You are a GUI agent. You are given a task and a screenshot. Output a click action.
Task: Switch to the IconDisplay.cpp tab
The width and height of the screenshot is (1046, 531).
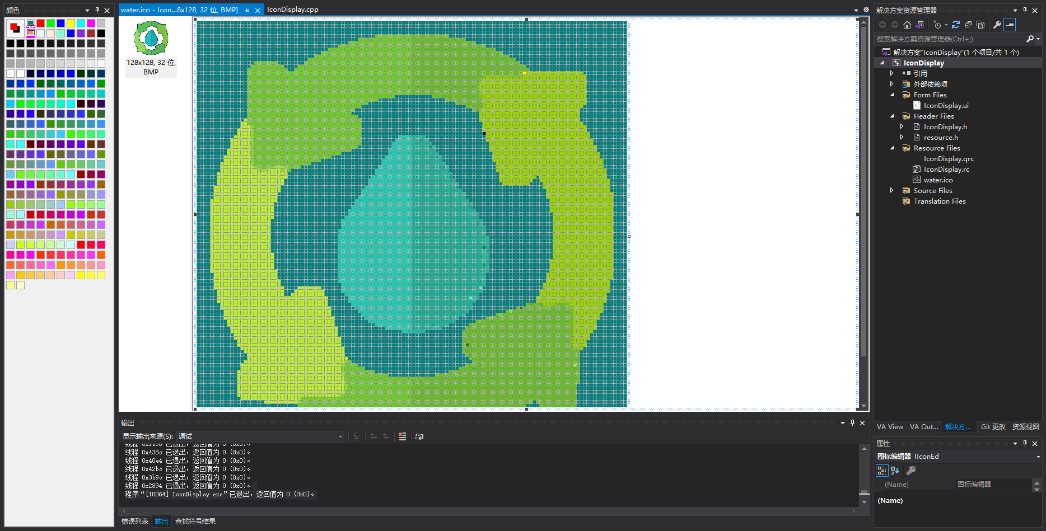pyautogui.click(x=292, y=9)
